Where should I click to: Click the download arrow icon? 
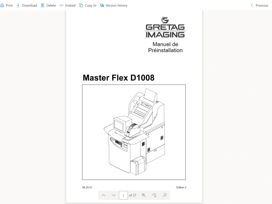(18, 5)
